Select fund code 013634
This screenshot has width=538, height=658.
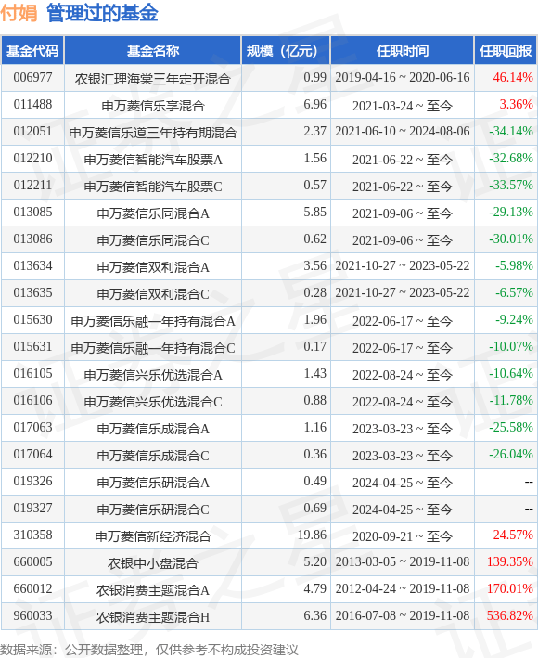tap(32, 265)
